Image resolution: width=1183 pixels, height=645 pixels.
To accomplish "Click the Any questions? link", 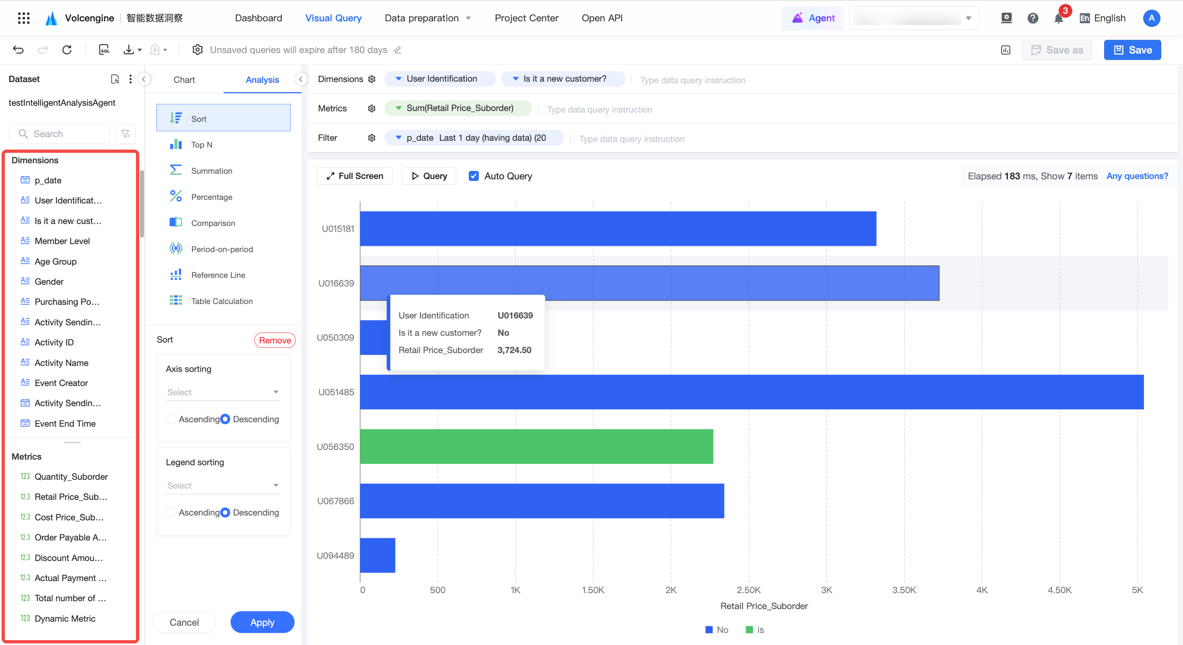I will [1137, 176].
